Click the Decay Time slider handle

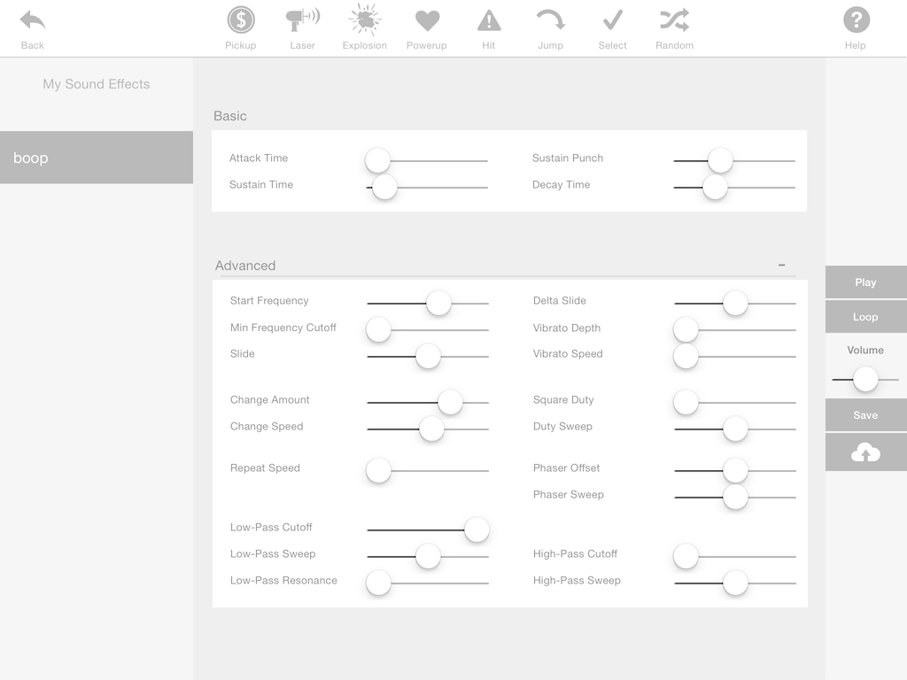click(715, 188)
